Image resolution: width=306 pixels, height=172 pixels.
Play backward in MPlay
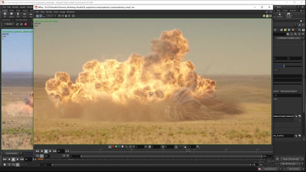coord(41,151)
